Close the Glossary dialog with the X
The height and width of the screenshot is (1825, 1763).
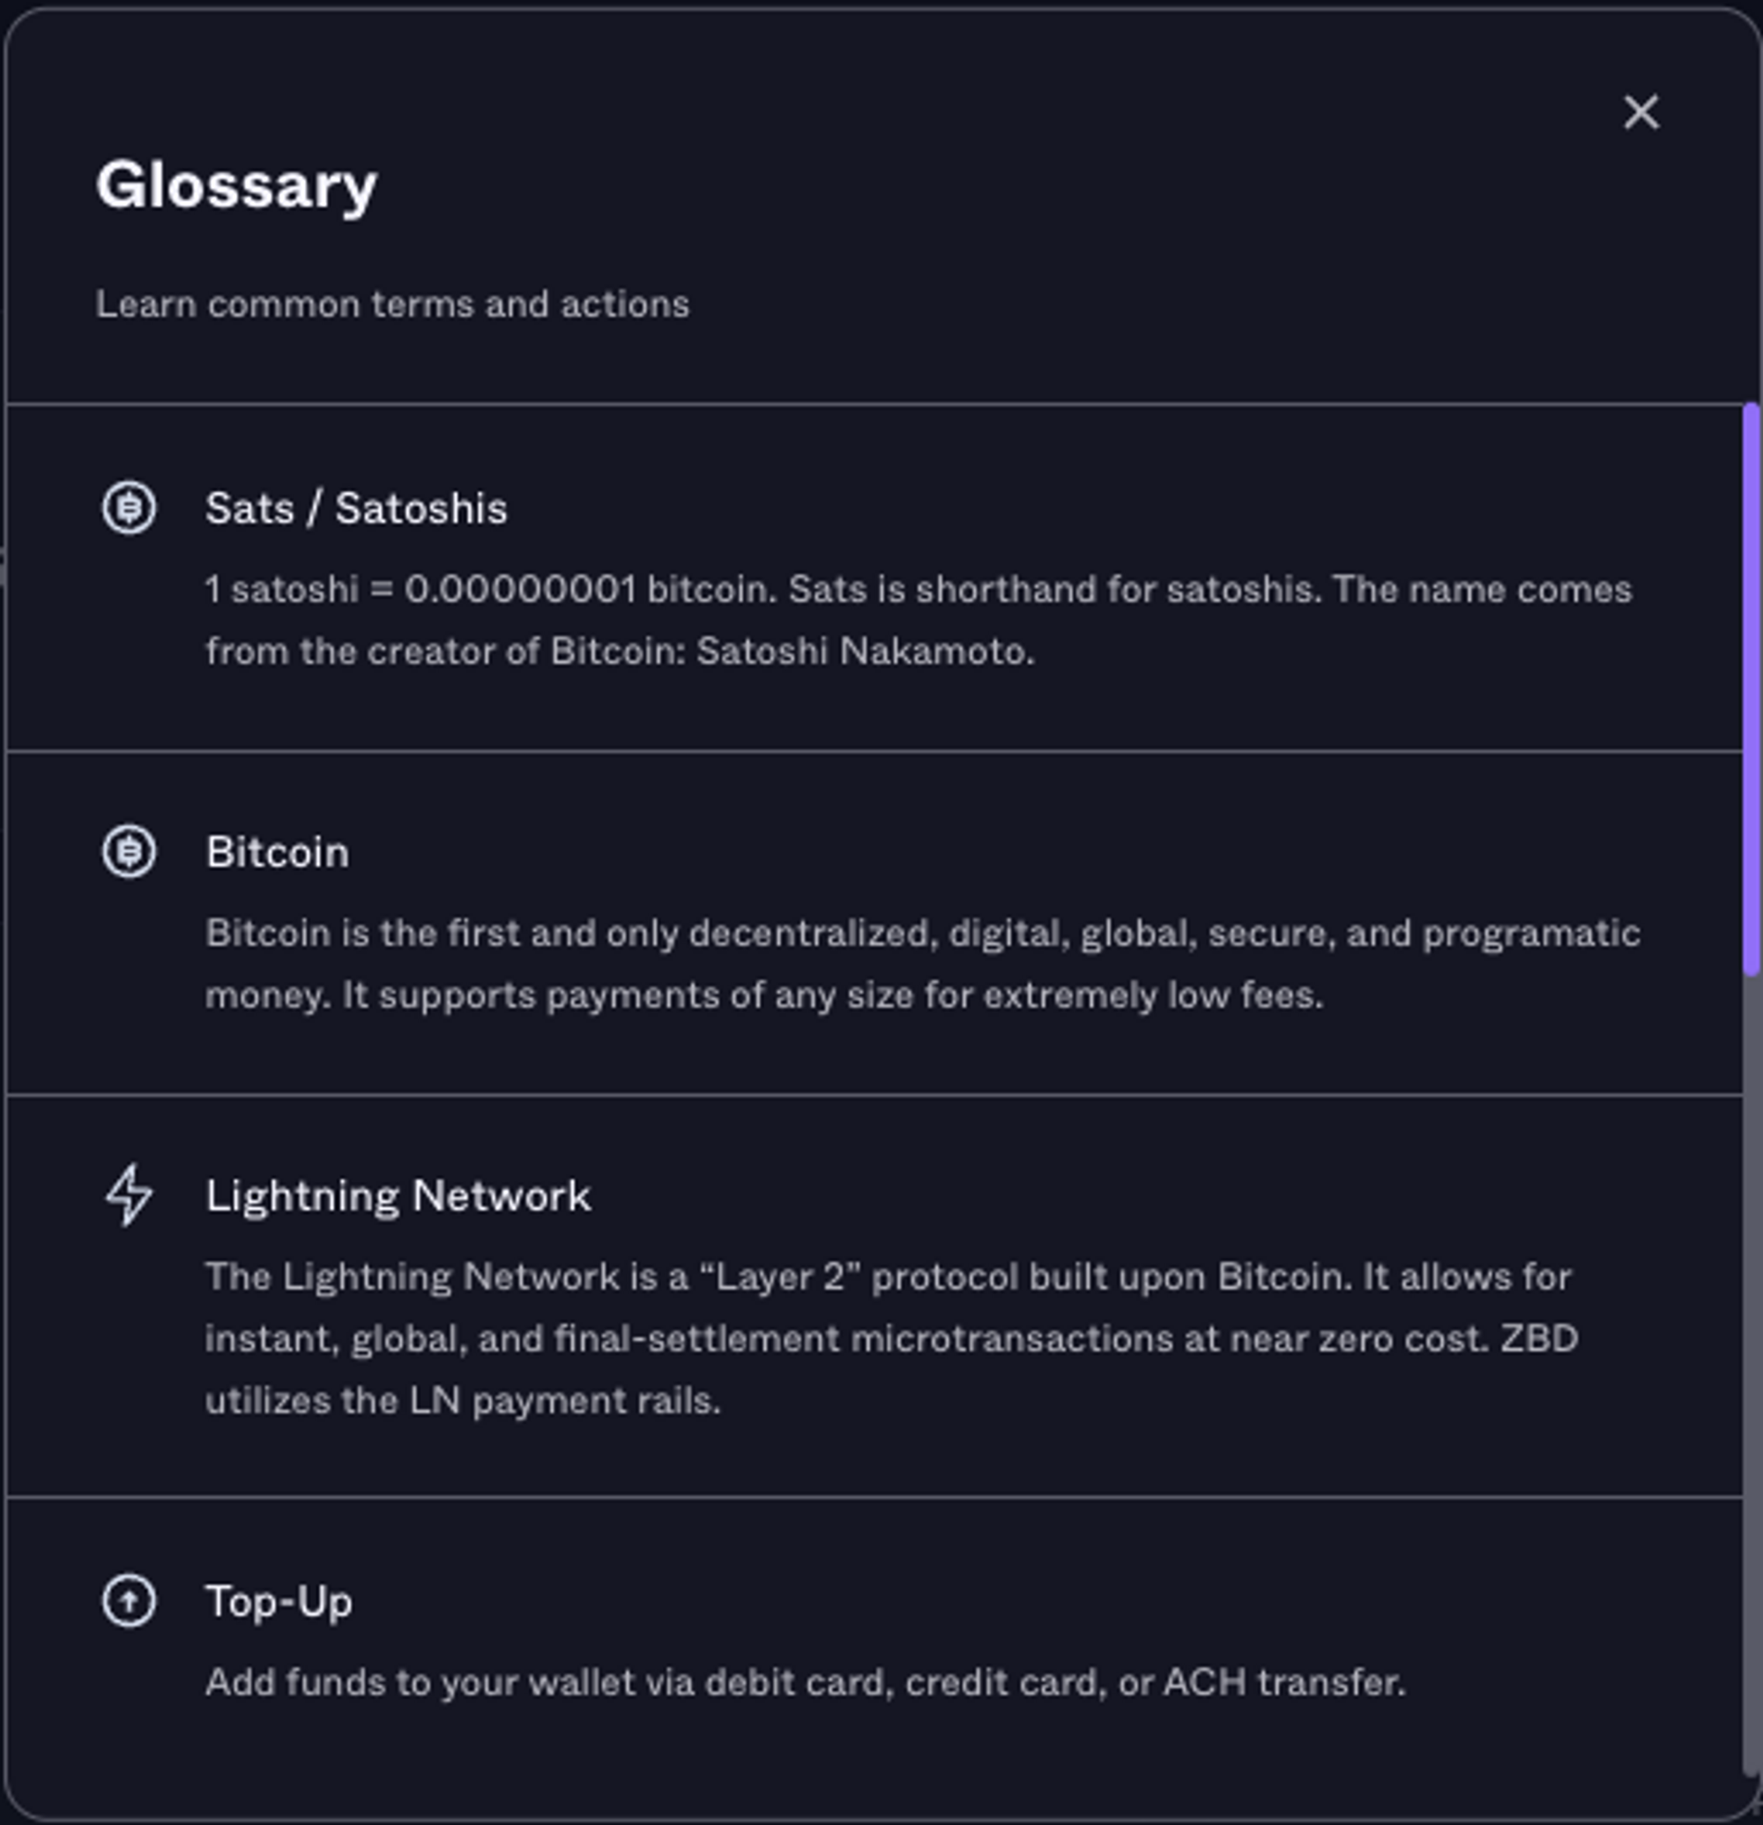(x=1641, y=113)
